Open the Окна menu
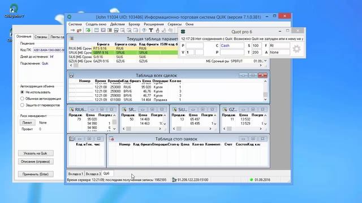Viewport: 362px width, 203px height. [189, 24]
